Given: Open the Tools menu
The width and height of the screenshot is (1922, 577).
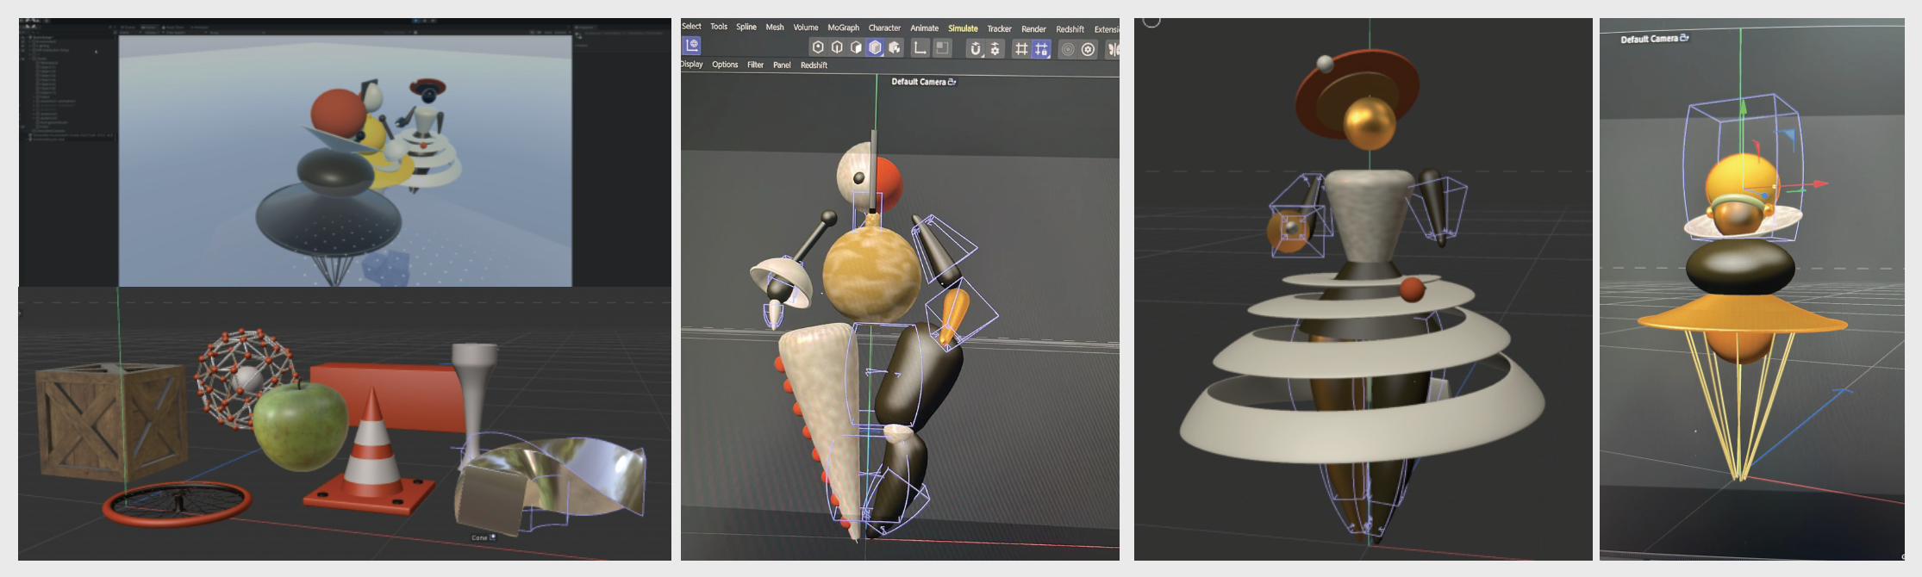Looking at the screenshot, I should coord(719,27).
